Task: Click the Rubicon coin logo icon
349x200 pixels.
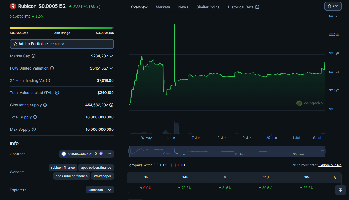Action: pyautogui.click(x=13, y=6)
